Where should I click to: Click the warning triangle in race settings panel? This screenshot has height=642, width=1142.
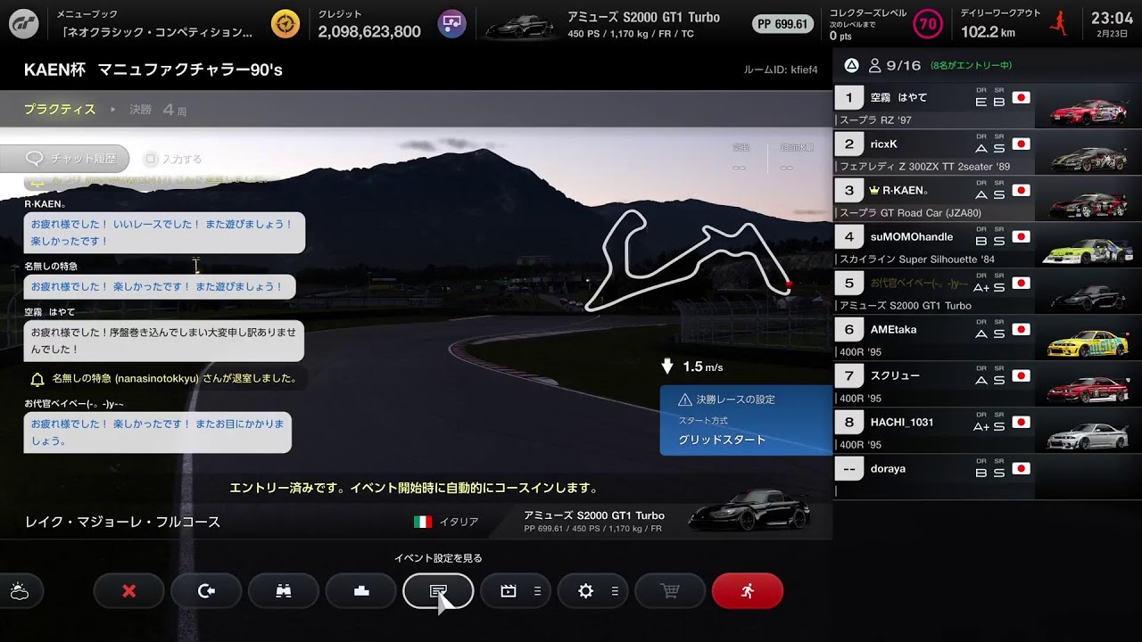(684, 400)
